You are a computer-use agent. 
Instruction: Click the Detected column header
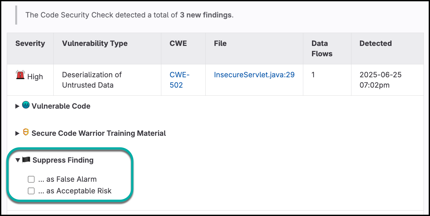click(375, 43)
